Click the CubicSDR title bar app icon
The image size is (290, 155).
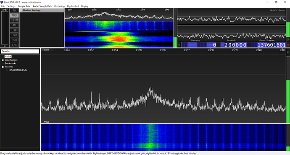pyautogui.click(x=2, y=2)
